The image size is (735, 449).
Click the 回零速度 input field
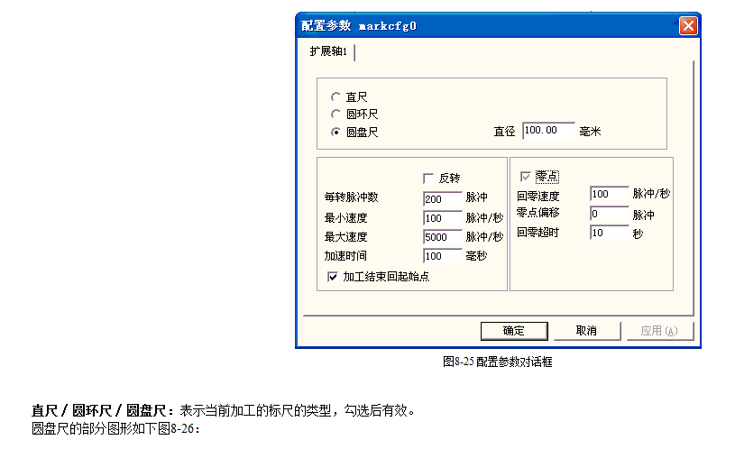point(610,194)
